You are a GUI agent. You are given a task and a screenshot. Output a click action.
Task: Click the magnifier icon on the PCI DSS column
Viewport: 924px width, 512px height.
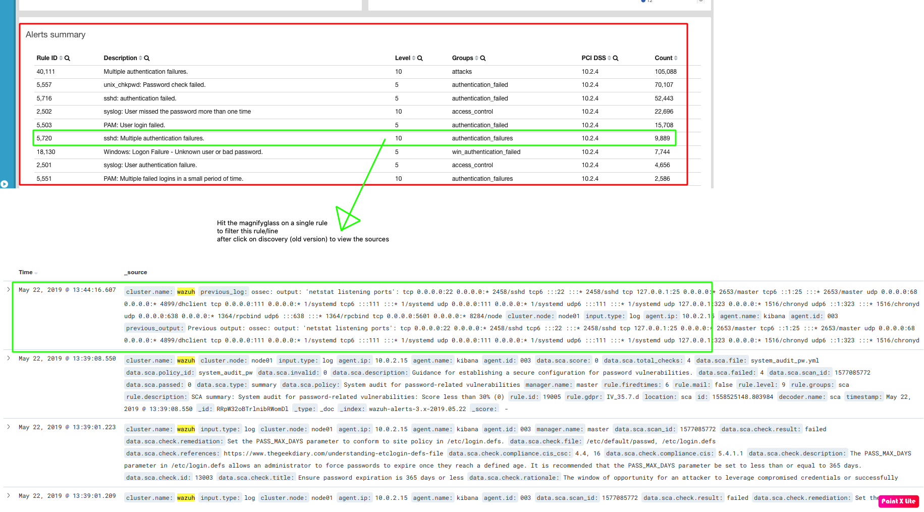(615, 58)
